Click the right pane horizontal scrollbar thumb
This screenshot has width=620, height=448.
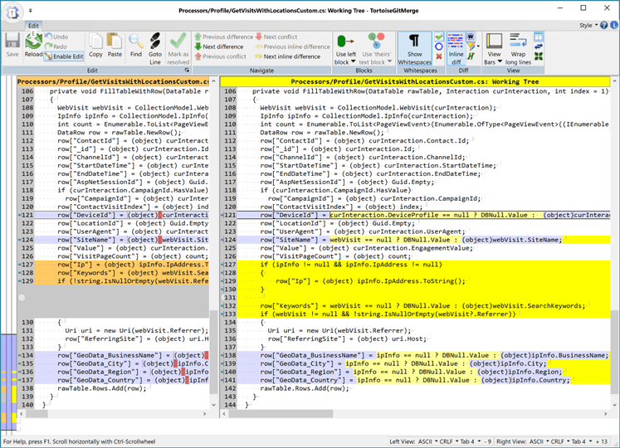tap(281, 414)
